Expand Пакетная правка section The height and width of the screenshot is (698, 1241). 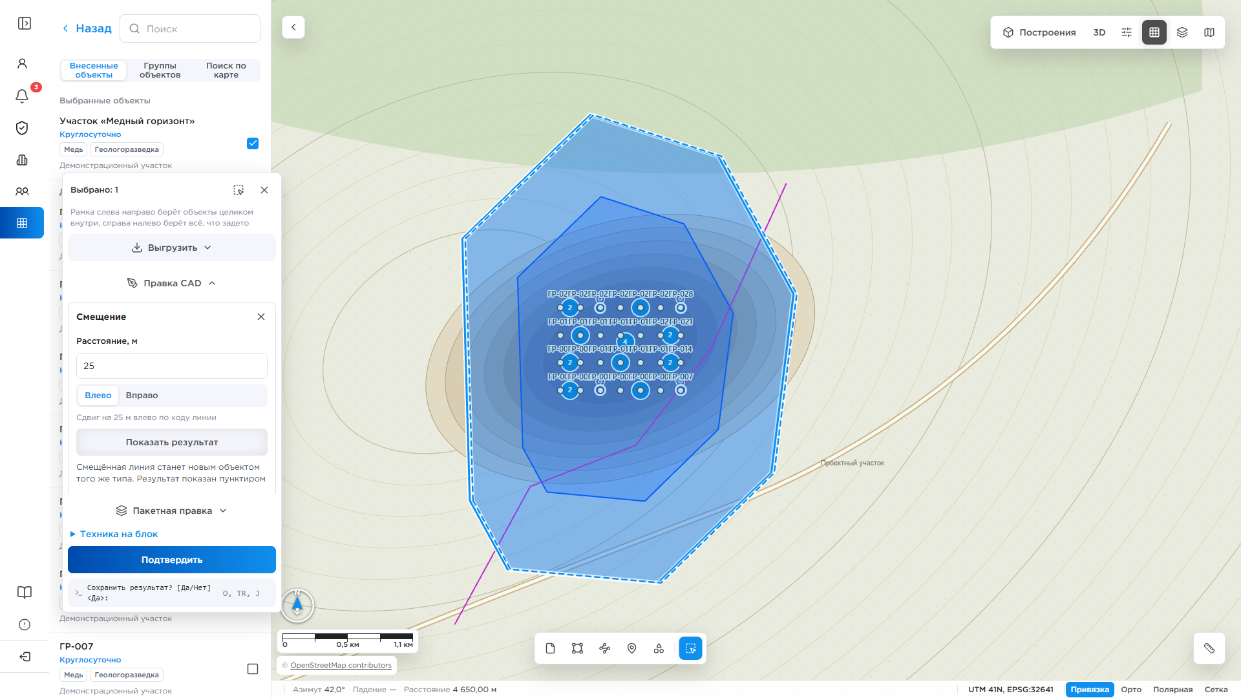click(172, 511)
